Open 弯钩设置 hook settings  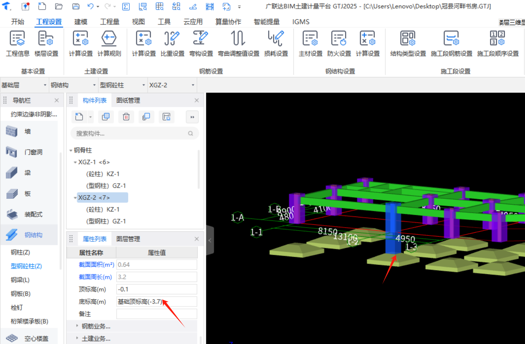(201, 44)
